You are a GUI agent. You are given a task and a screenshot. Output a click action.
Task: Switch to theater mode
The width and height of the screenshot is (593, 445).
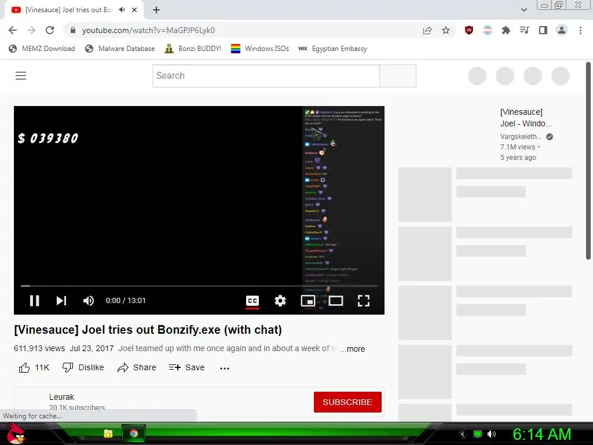(336, 301)
